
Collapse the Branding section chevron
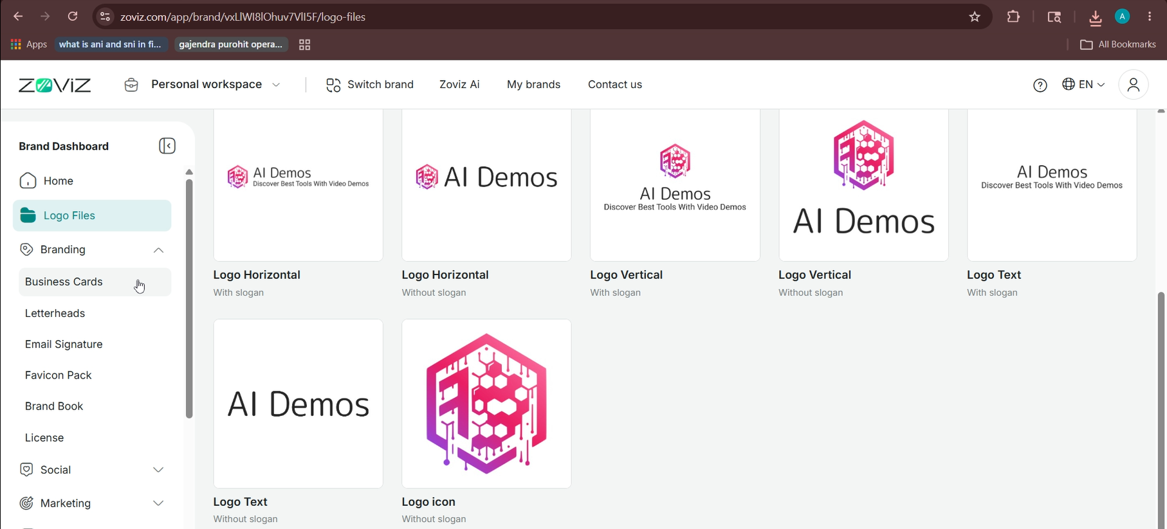(158, 250)
